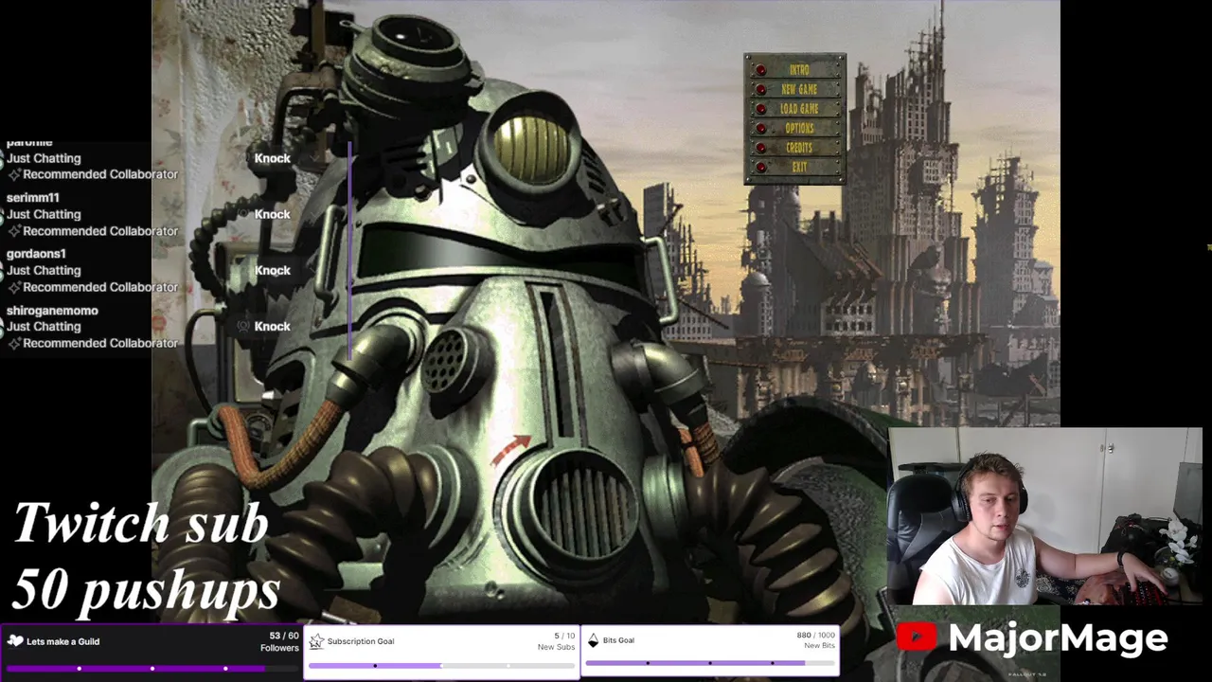Click the '5 / 10' new subs count
This screenshot has width=1212, height=682.
[x=564, y=636]
